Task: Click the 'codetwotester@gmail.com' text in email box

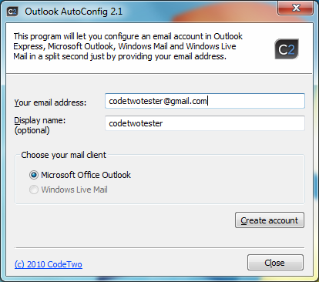Action: tap(158, 101)
